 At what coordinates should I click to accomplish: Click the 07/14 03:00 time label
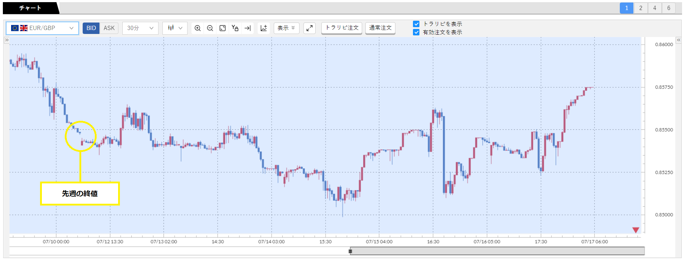pyautogui.click(x=272, y=242)
